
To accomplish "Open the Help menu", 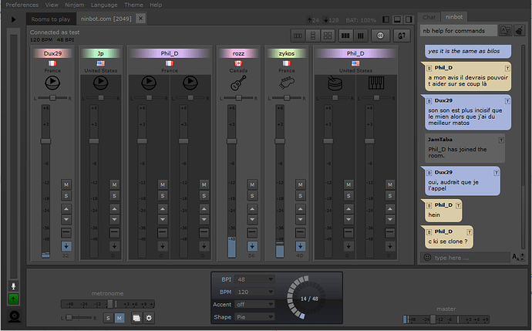I will tap(156, 5).
